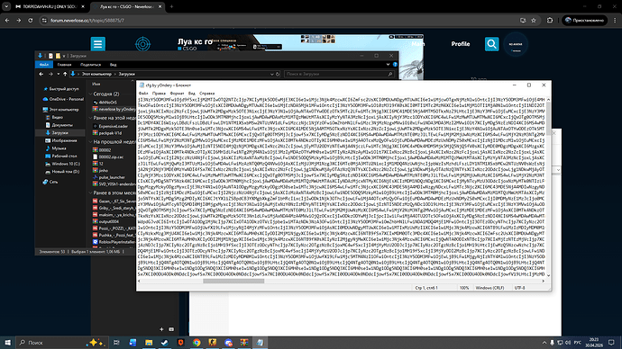Select Быстрый доступ in Explorer sidebar
The height and width of the screenshot is (349, 622).
coord(61,89)
